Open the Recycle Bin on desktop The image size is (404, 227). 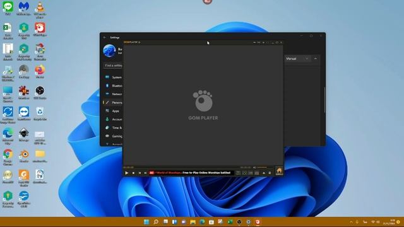click(40, 113)
